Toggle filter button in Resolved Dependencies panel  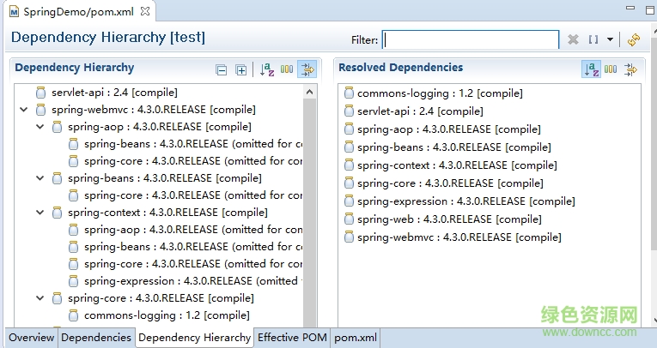630,69
